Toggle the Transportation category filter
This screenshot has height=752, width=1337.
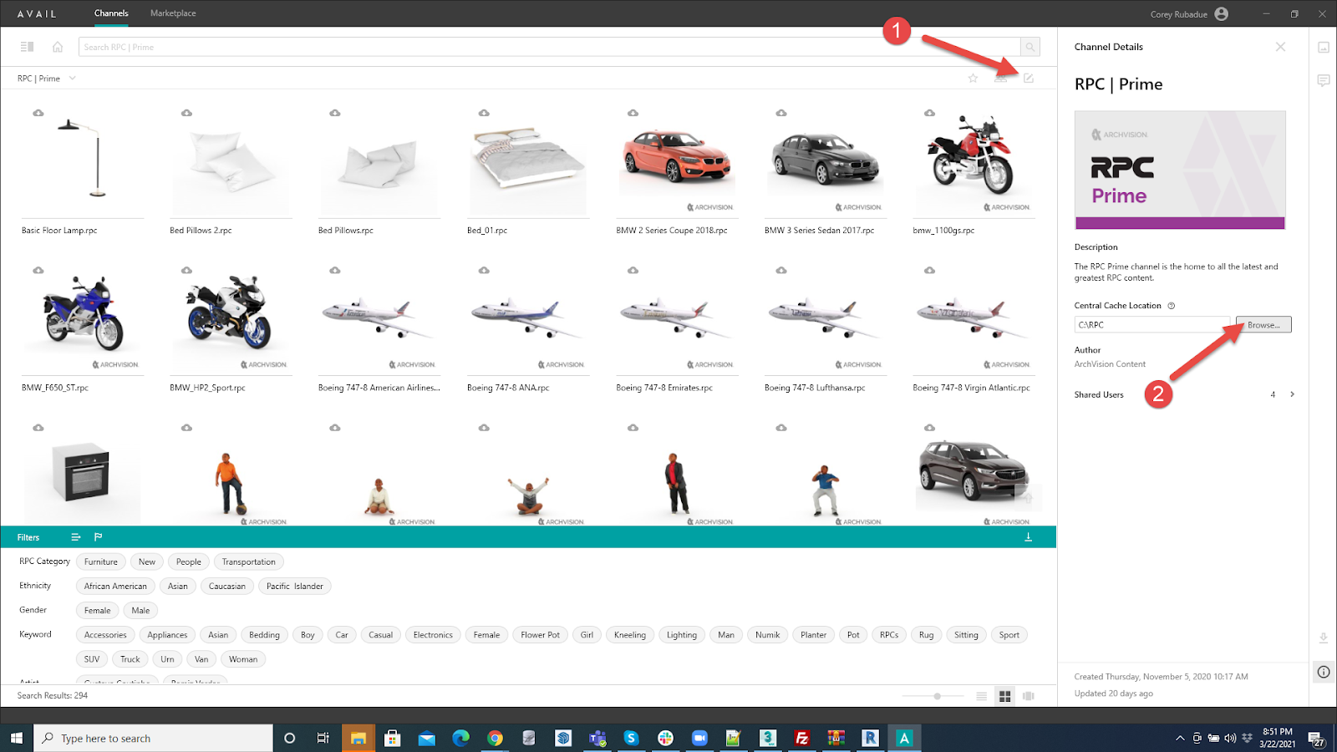tap(249, 561)
